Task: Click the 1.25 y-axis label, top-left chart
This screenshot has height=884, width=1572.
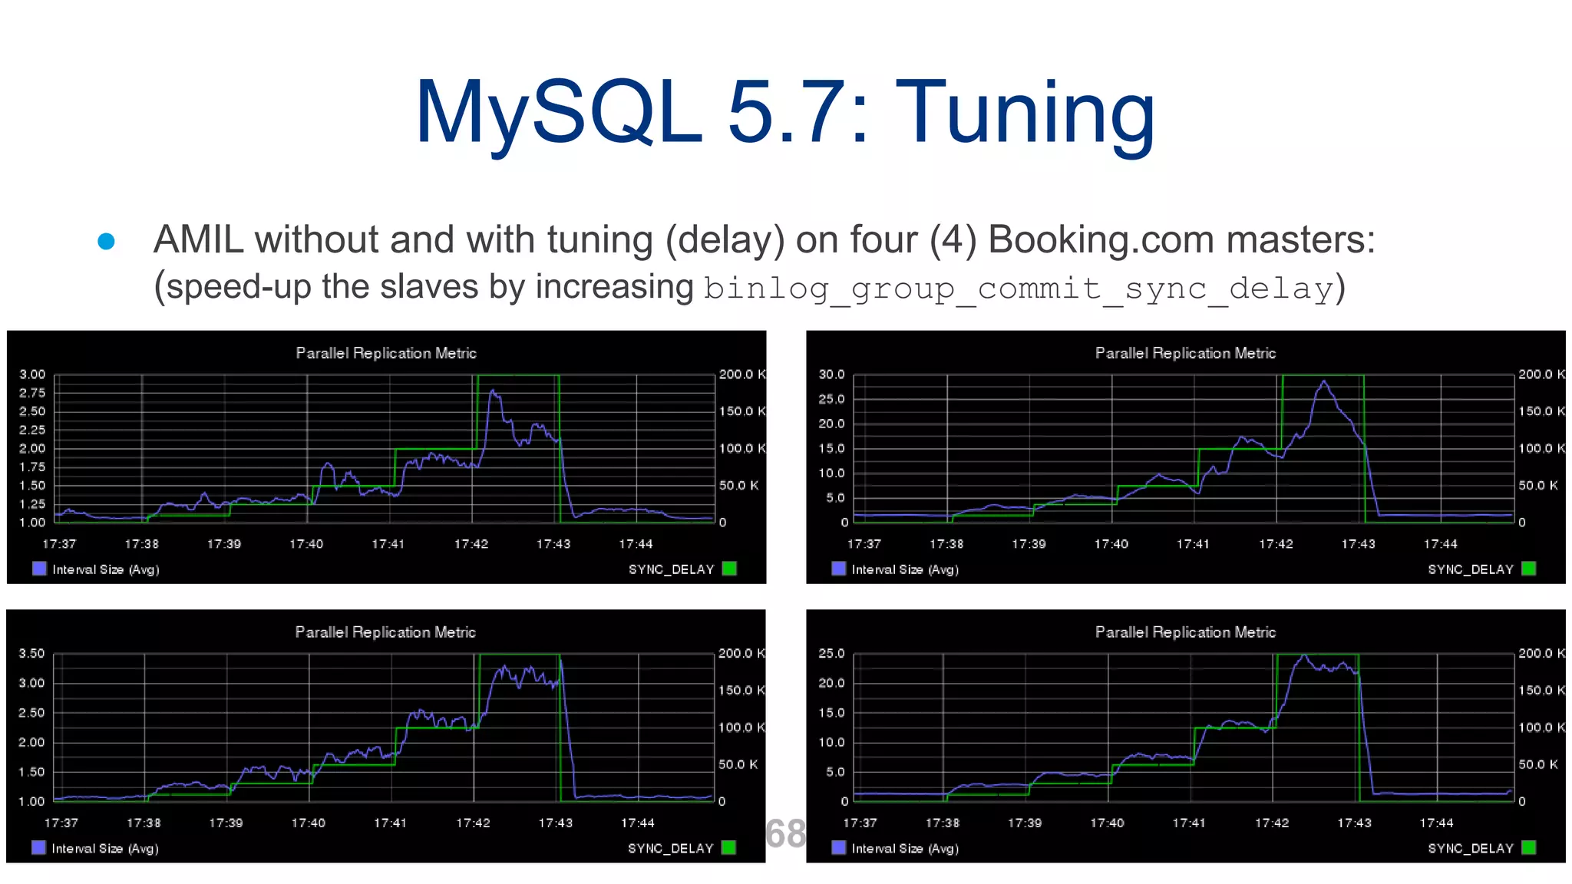Action: point(32,504)
